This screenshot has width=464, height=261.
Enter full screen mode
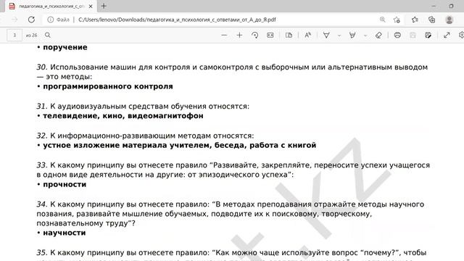click(447, 36)
